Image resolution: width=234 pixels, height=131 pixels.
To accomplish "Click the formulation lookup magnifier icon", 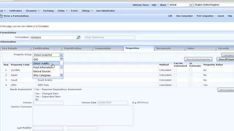I will (79, 37).
